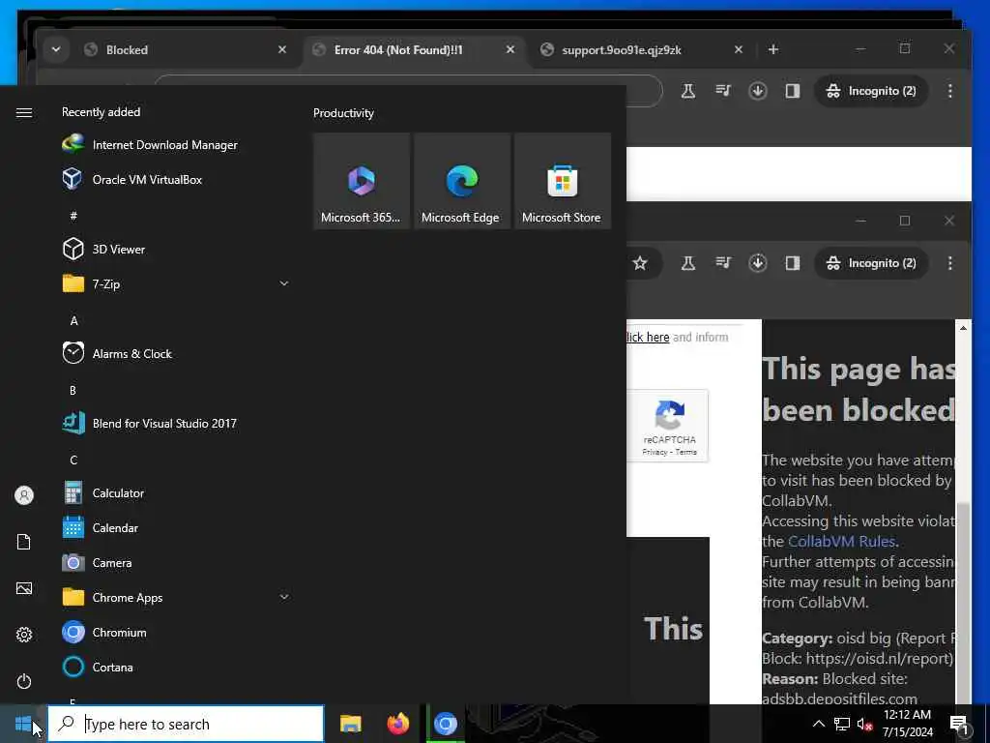Image resolution: width=990 pixels, height=743 pixels.
Task: Open media controls in top window
Action: point(723,91)
